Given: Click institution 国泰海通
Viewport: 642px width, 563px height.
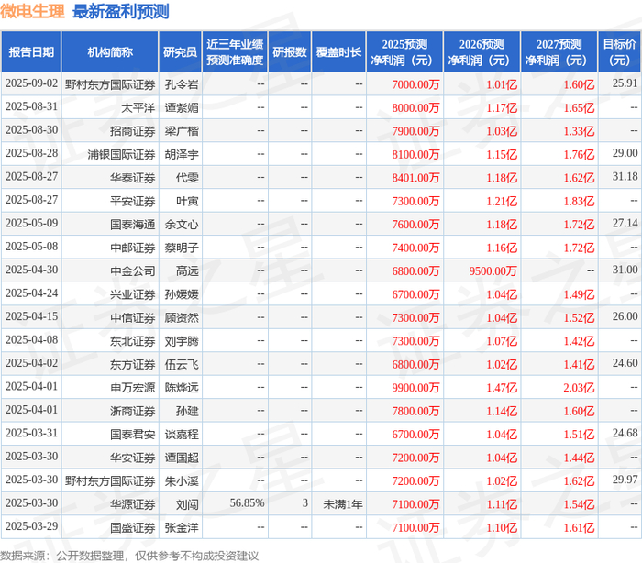Looking at the screenshot, I should point(132,225).
